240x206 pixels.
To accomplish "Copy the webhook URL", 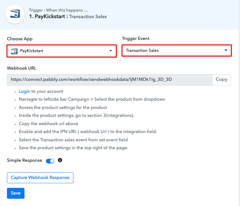I will pos(221,80).
